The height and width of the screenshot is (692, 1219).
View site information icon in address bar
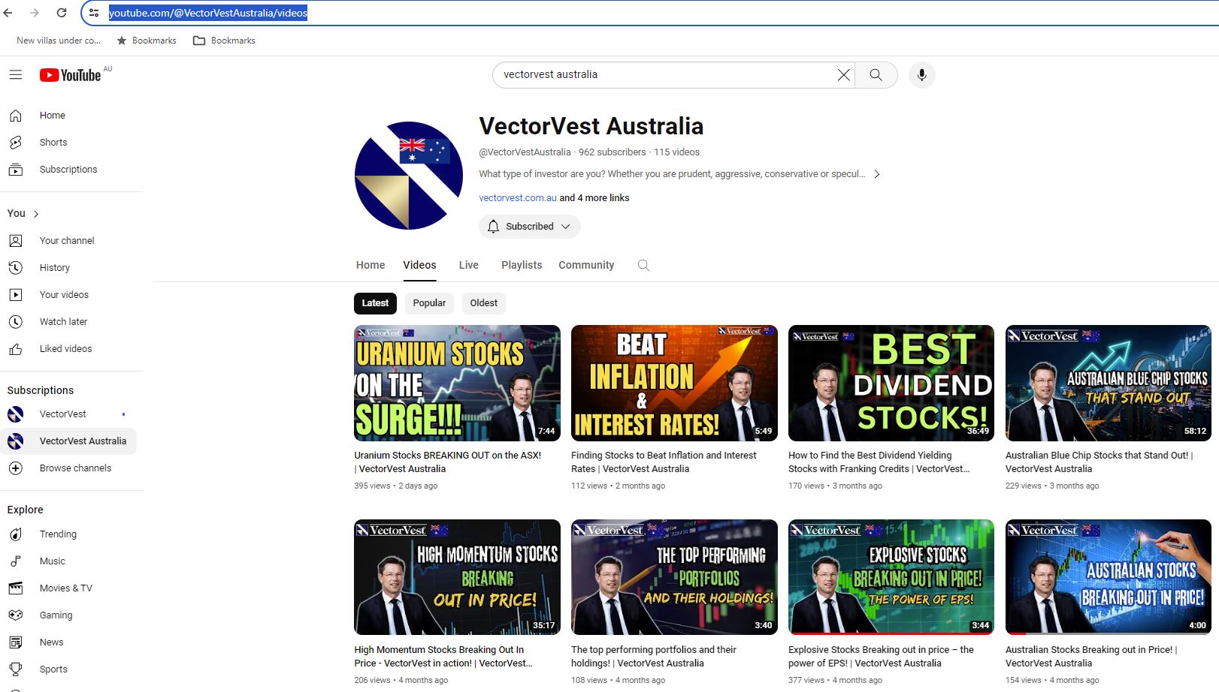(94, 13)
